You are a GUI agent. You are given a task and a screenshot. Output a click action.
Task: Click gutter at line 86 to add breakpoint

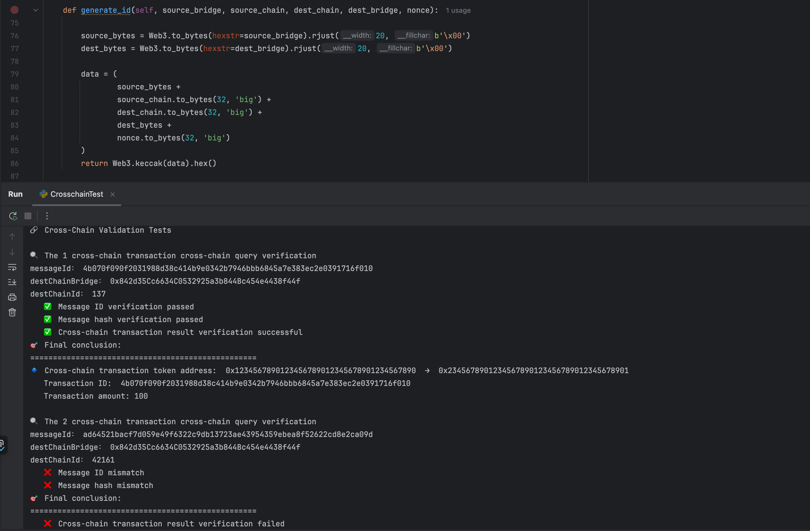14,164
